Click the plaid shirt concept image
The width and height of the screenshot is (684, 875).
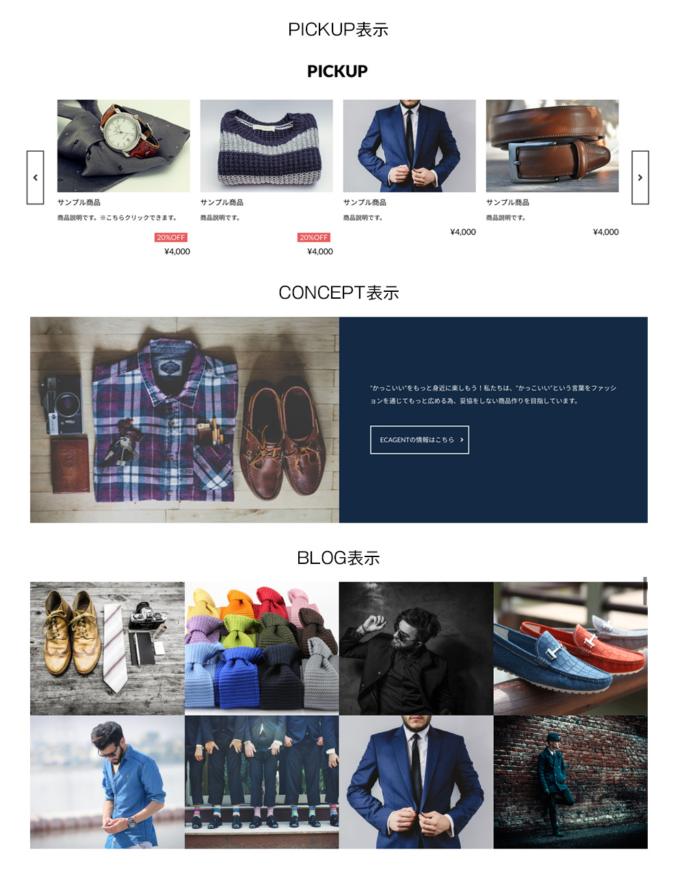coord(185,420)
